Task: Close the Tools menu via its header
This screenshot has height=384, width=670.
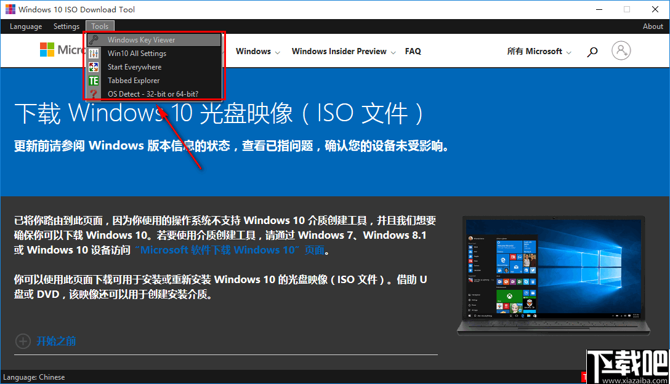Action: (100, 26)
